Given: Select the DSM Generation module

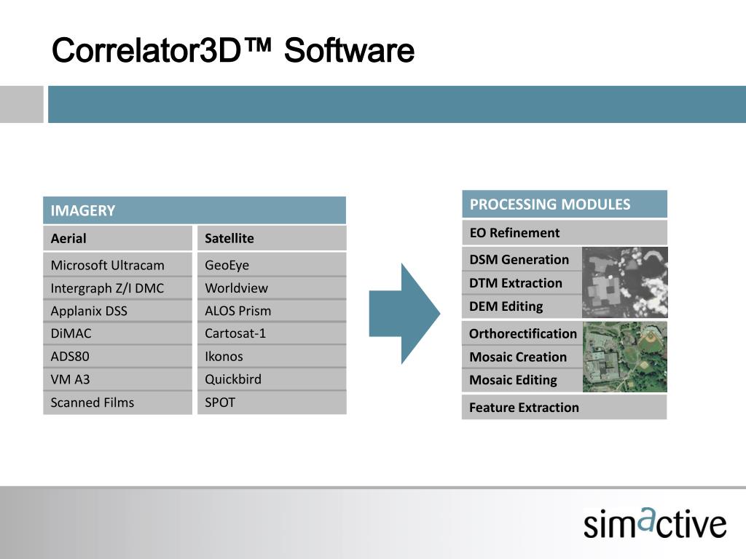Looking at the screenshot, I should point(522,259).
